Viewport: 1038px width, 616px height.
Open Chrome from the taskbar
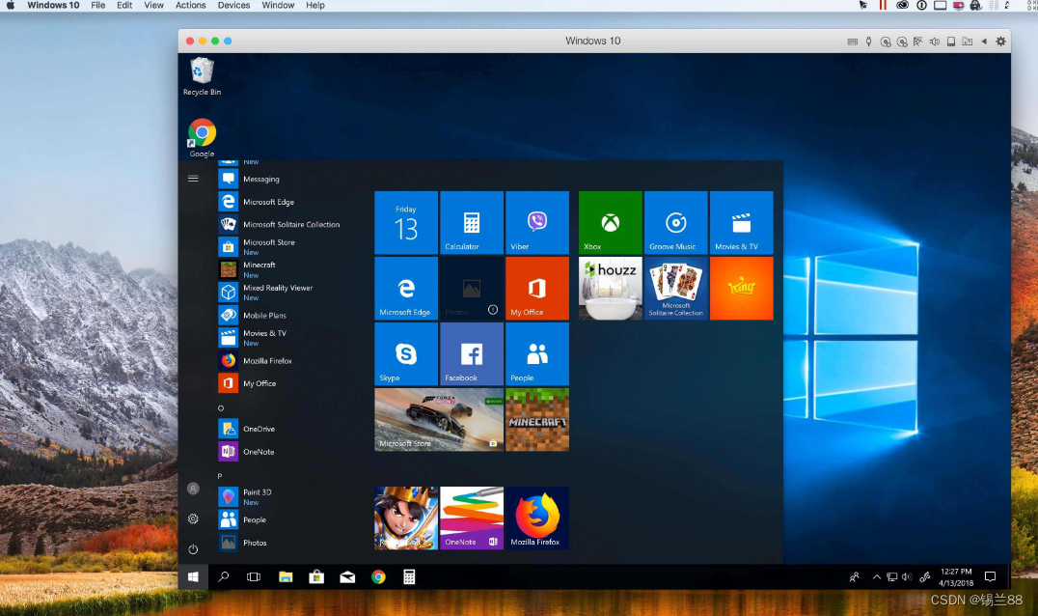click(378, 577)
